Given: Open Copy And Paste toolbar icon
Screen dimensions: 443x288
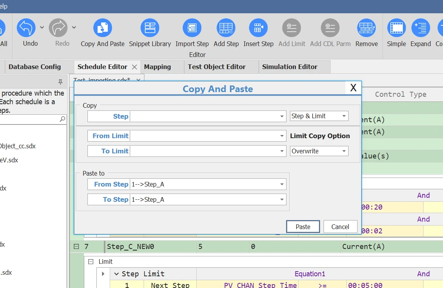Looking at the screenshot, I should (x=103, y=28).
